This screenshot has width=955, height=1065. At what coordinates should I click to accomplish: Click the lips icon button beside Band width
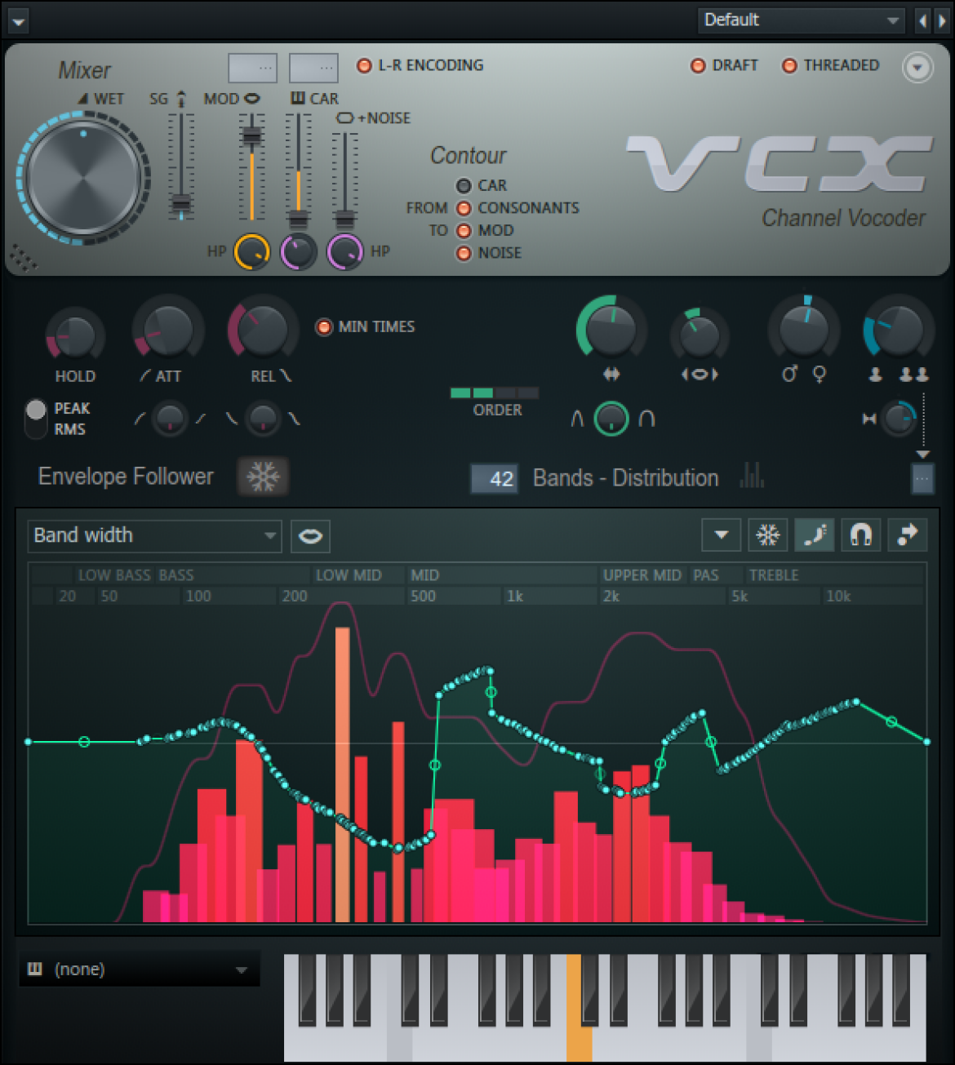point(310,536)
